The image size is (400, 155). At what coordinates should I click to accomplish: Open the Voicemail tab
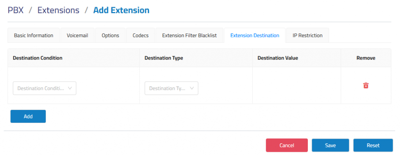tap(78, 35)
